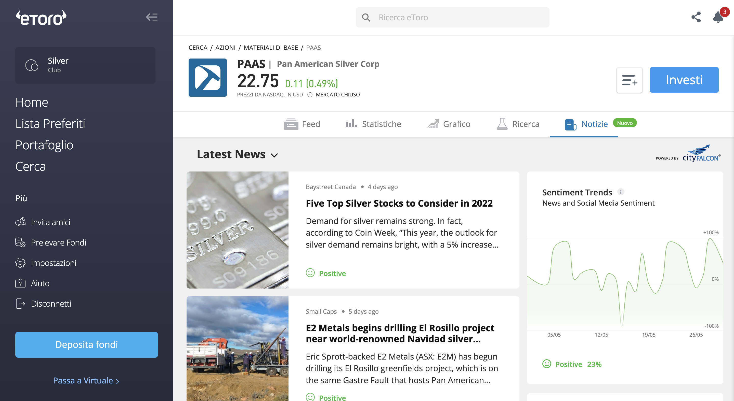Click the Sentiment Trends info icon

click(x=621, y=192)
